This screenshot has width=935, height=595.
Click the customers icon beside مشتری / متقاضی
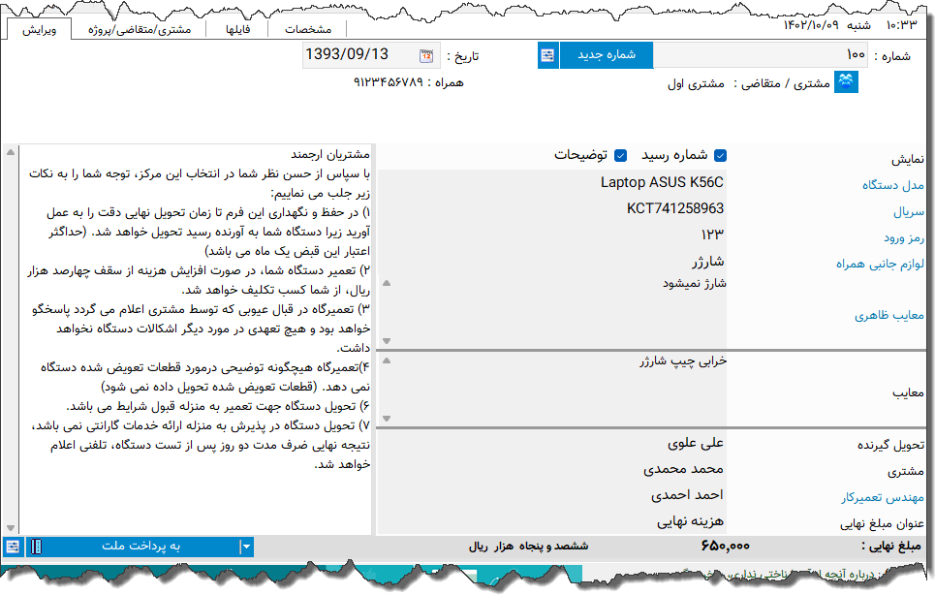coord(846,82)
